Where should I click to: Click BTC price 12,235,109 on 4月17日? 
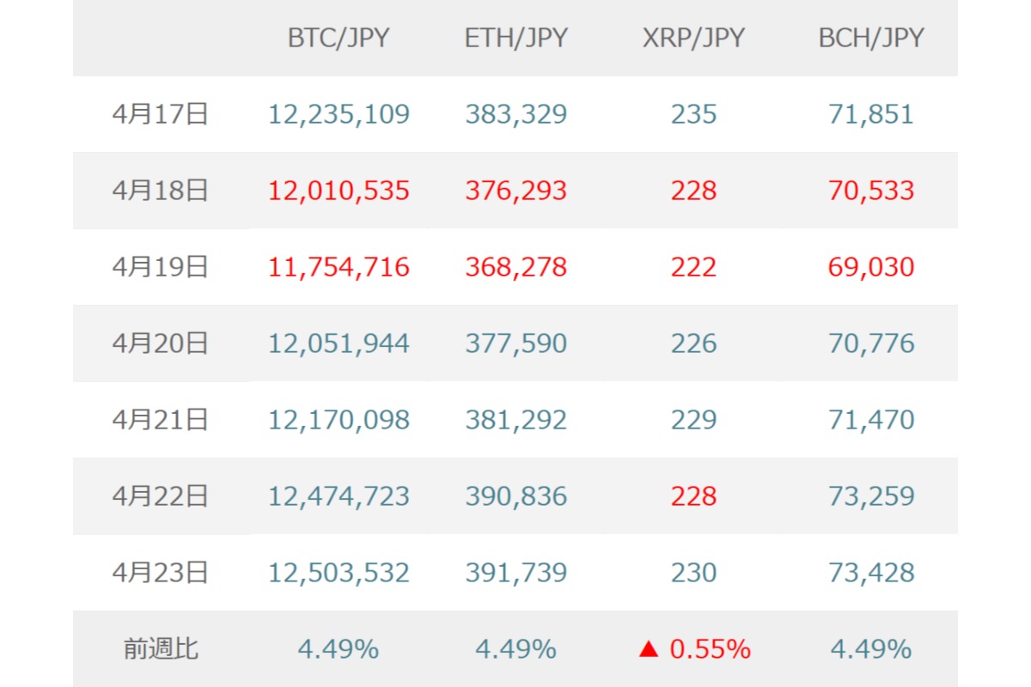pyautogui.click(x=339, y=114)
